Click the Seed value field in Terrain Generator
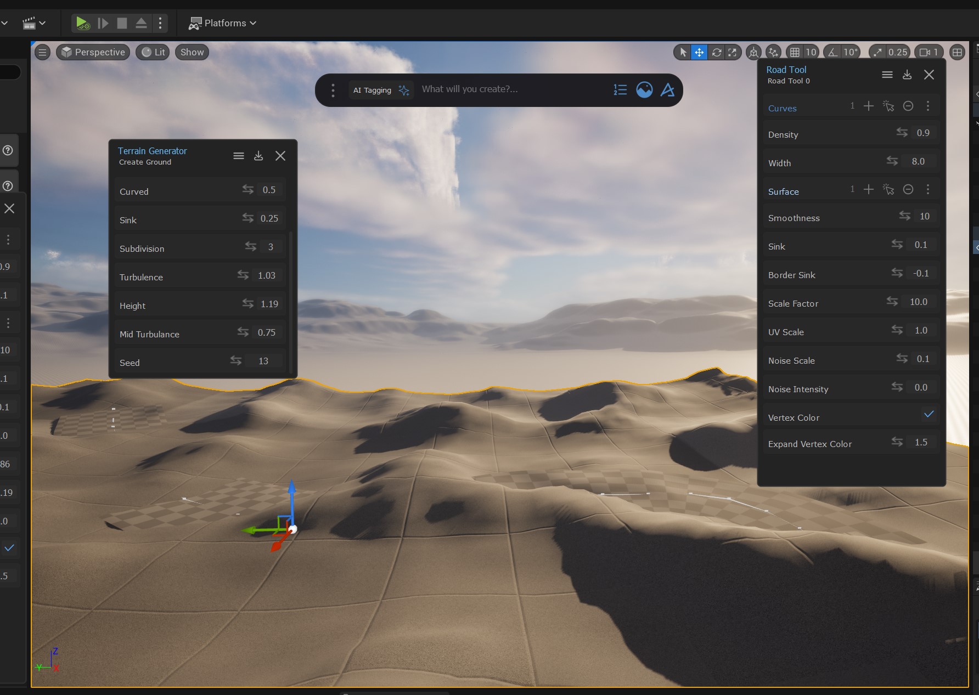The image size is (979, 695). tap(262, 361)
